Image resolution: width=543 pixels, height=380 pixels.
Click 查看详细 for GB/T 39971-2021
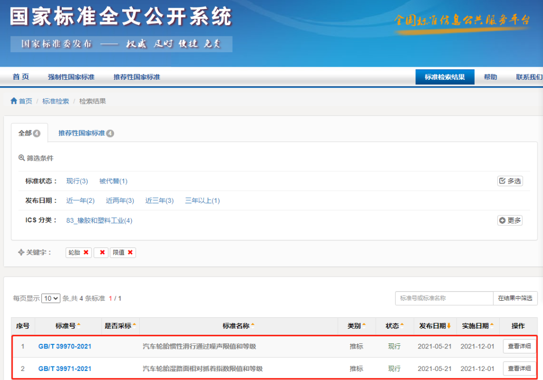click(519, 368)
